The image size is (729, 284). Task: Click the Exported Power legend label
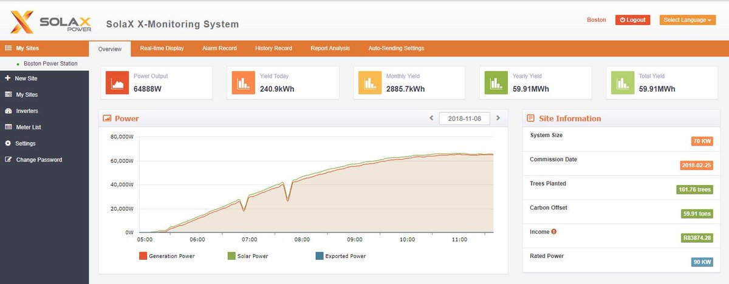(346, 256)
